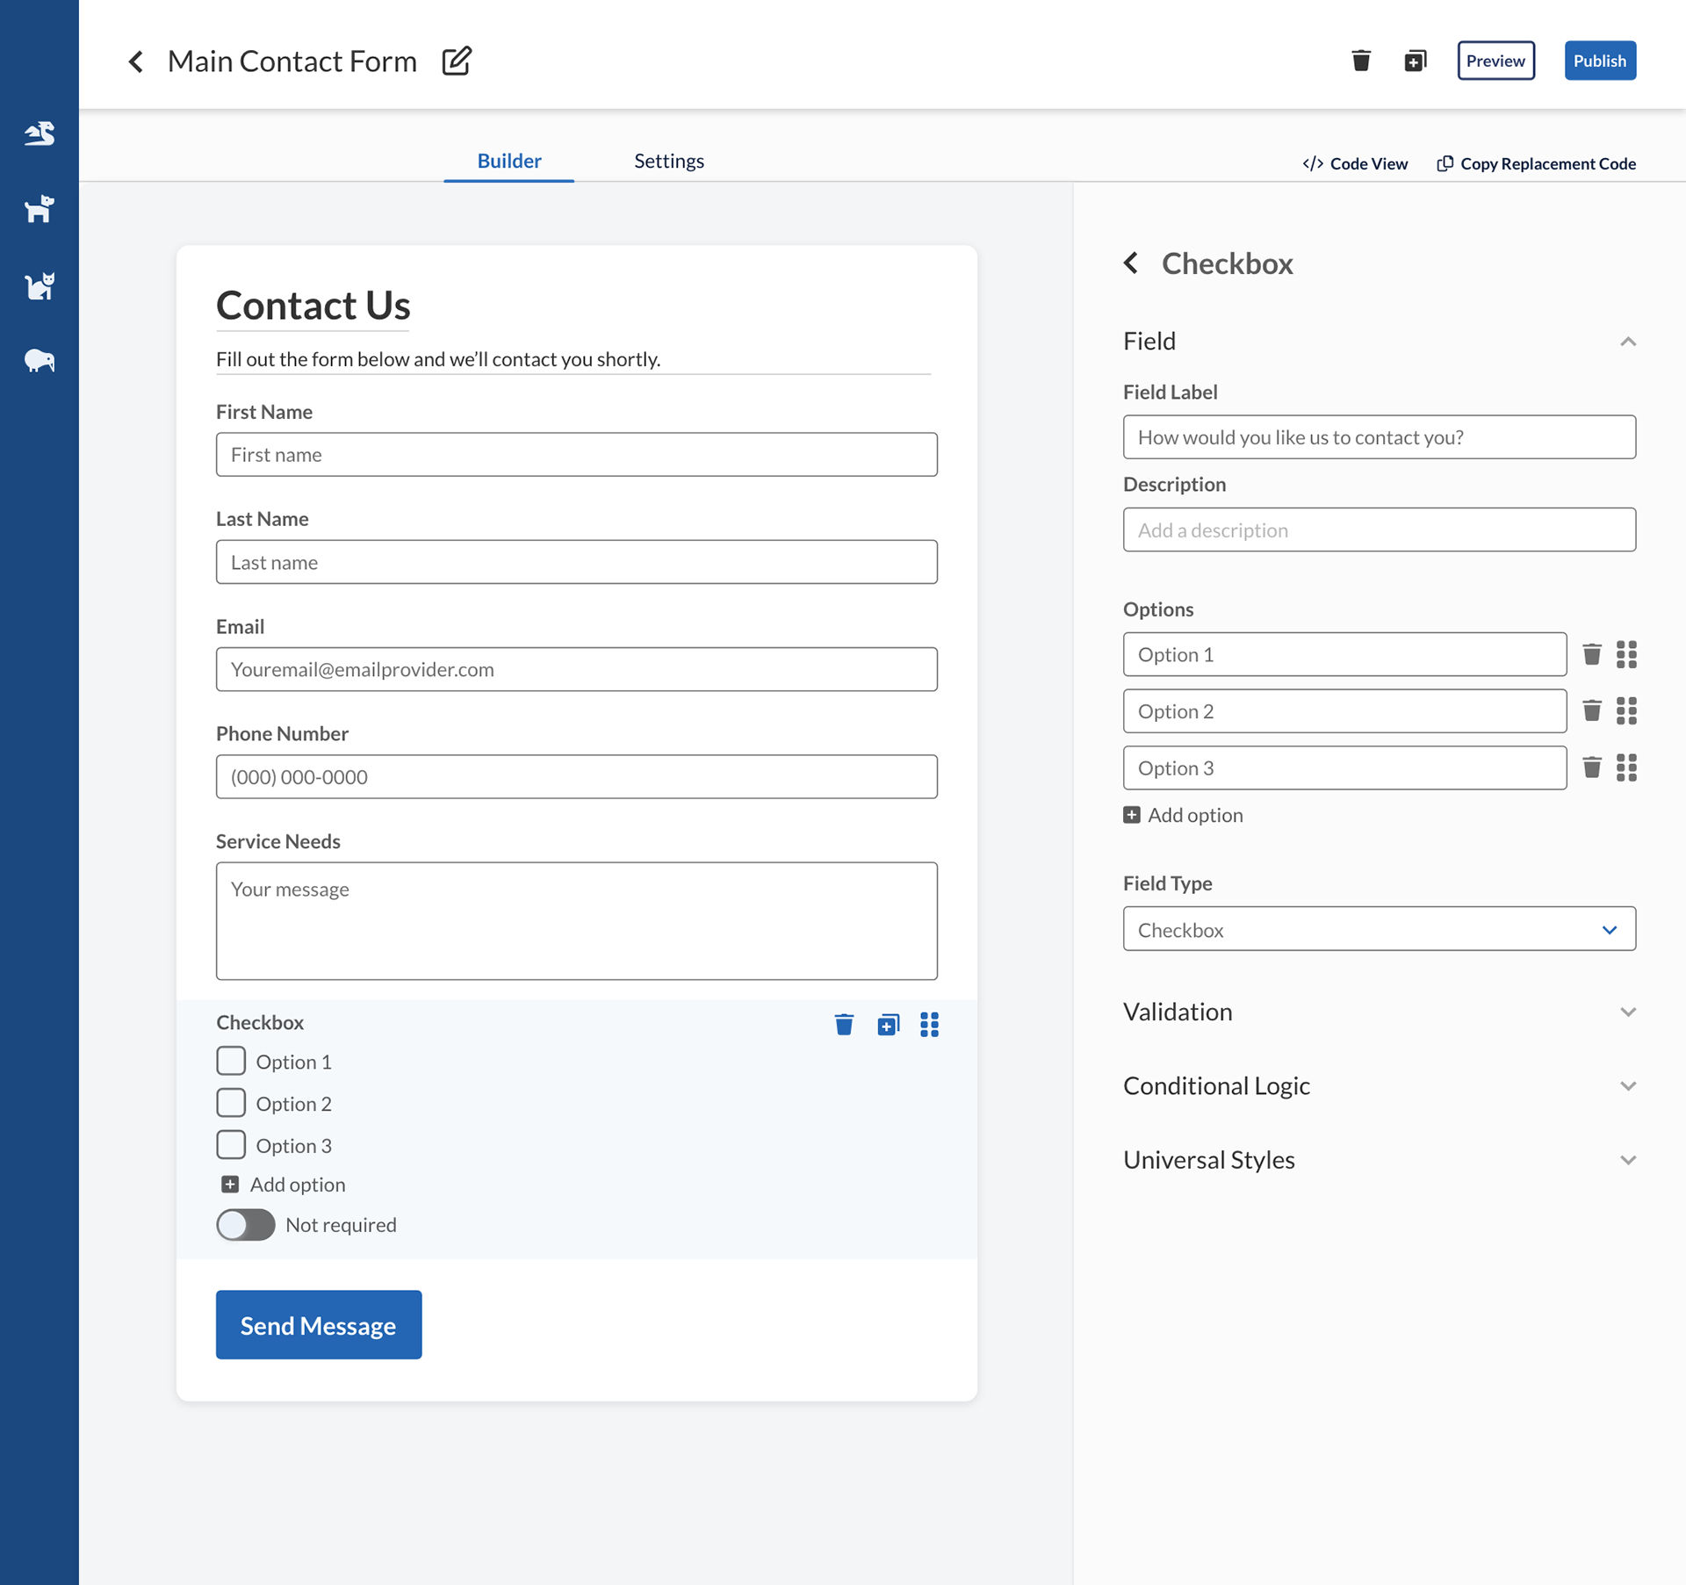
Task: Click the Phone Number input field
Action: point(577,776)
